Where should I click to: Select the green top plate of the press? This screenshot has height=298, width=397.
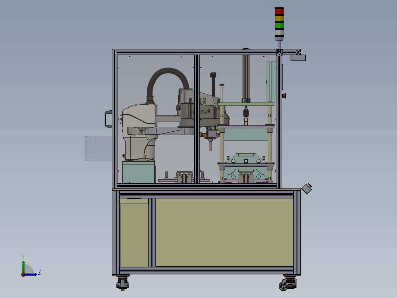pyautogui.click(x=246, y=104)
